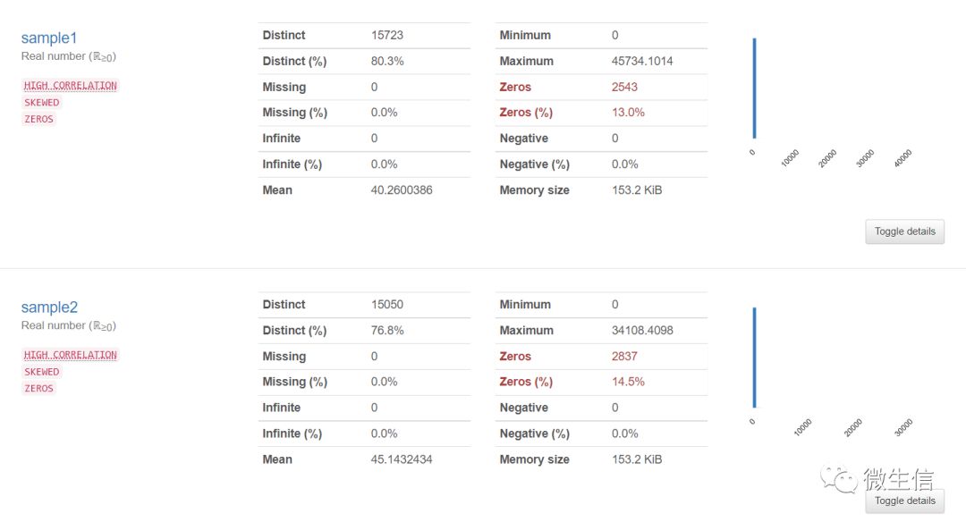The width and height of the screenshot is (966, 522).
Task: Click sample1's distinct count 15723
Action: (x=387, y=36)
